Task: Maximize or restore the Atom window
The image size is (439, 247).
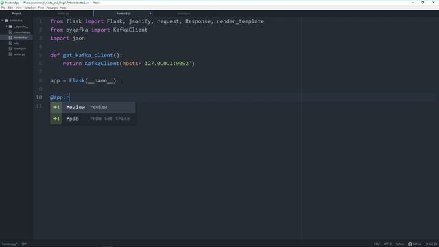Action: [x=423, y=3]
